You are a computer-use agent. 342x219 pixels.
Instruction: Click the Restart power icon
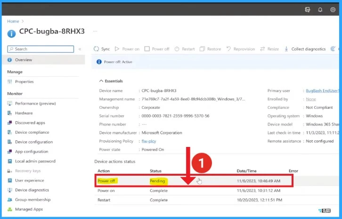[177, 49]
